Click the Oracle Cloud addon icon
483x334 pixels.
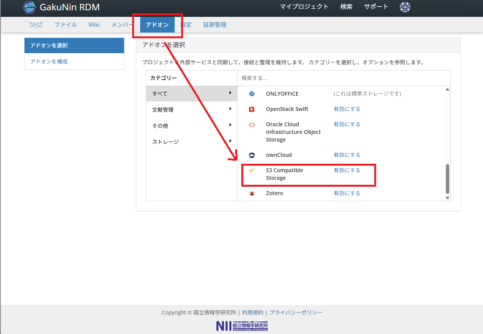[x=252, y=125]
